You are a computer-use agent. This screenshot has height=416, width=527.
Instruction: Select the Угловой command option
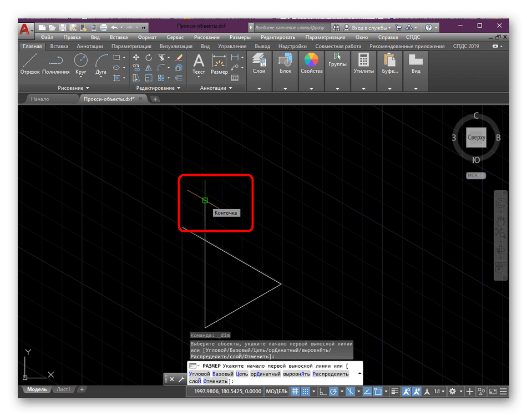(199, 374)
